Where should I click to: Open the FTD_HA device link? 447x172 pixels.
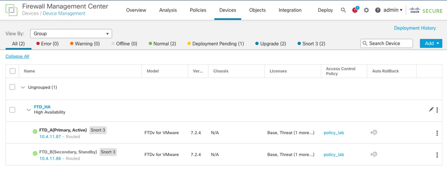coord(42,106)
